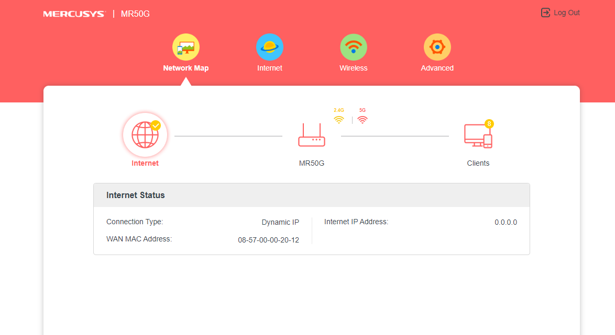
Task: Switch to the Network Map tab label
Action: click(x=185, y=68)
